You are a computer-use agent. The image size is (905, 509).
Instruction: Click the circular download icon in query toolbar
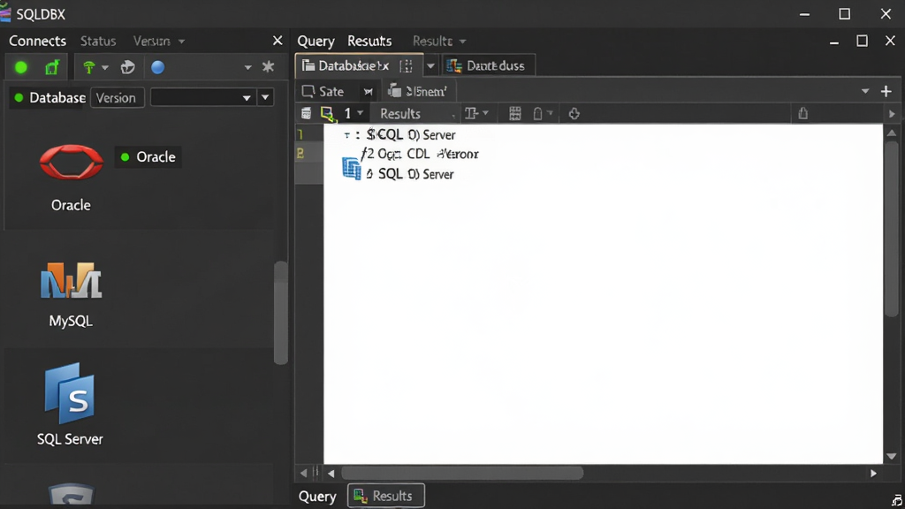574,114
